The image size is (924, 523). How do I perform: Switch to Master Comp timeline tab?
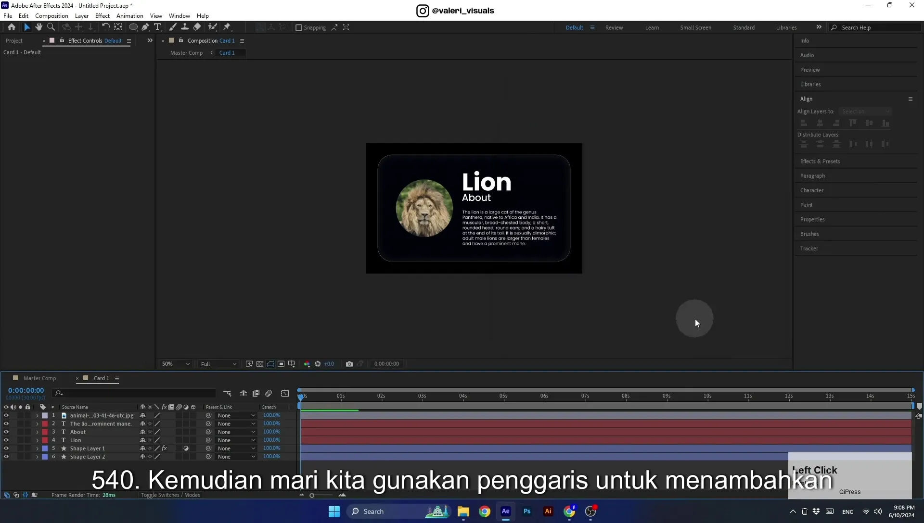point(39,378)
